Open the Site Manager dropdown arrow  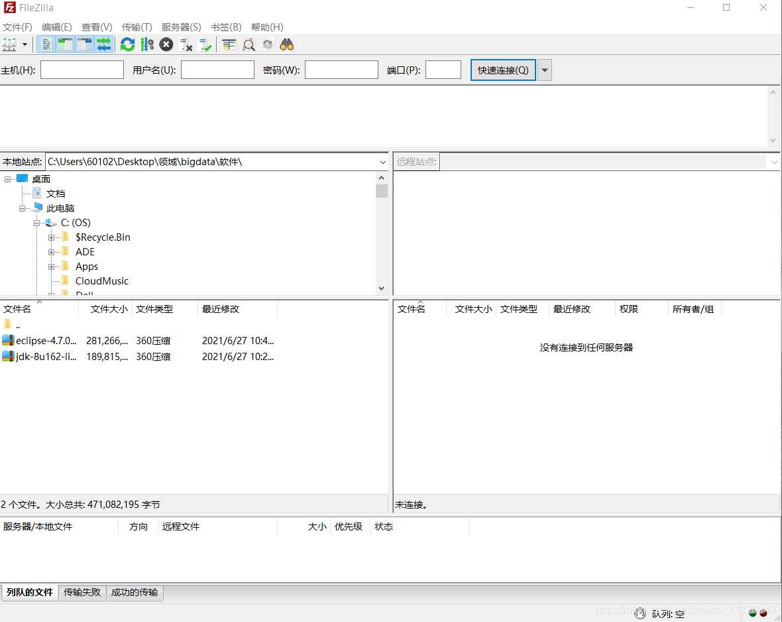[x=25, y=45]
